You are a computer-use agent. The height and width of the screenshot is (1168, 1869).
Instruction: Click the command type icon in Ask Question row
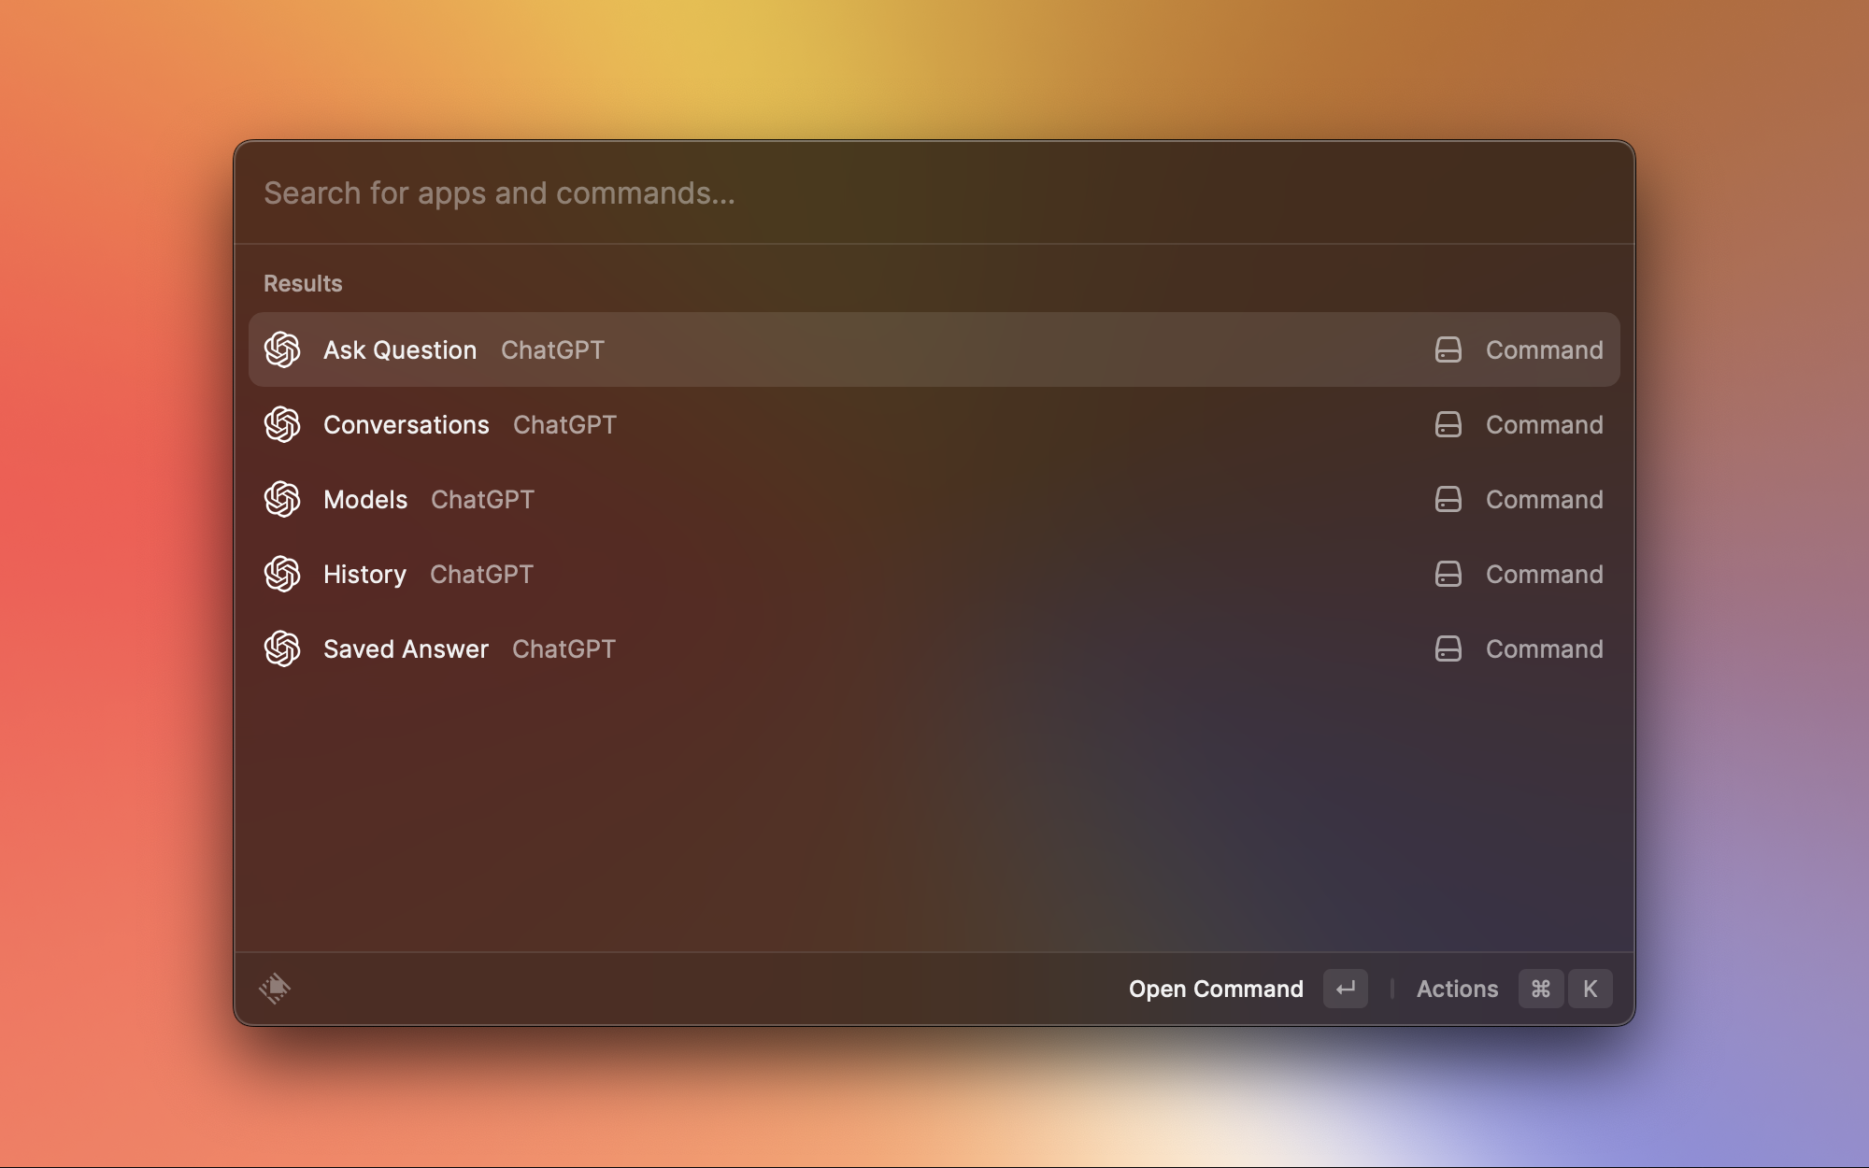(1448, 349)
